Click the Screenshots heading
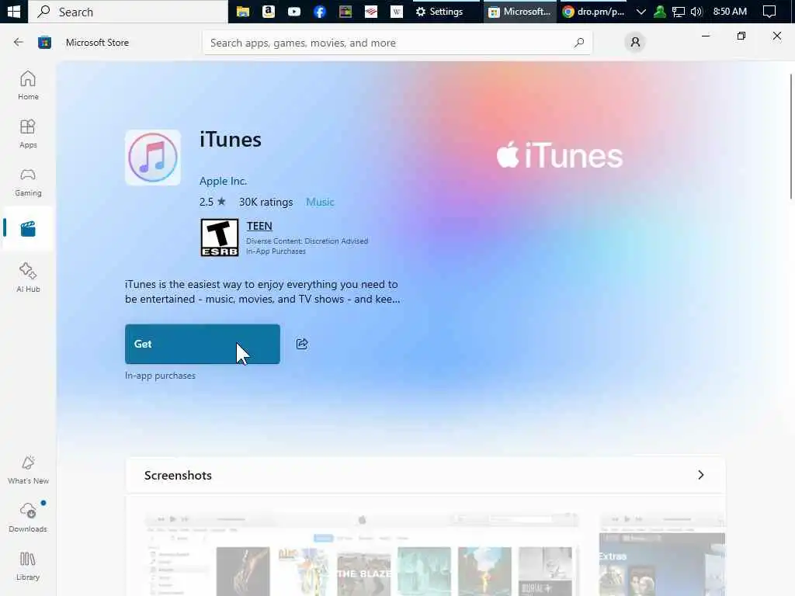 [178, 476]
